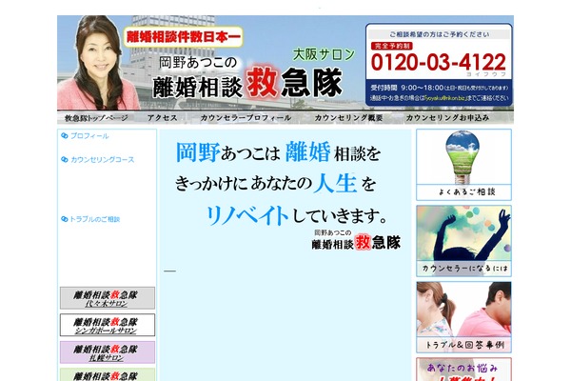Click the yoyaku email address in header

(445, 98)
